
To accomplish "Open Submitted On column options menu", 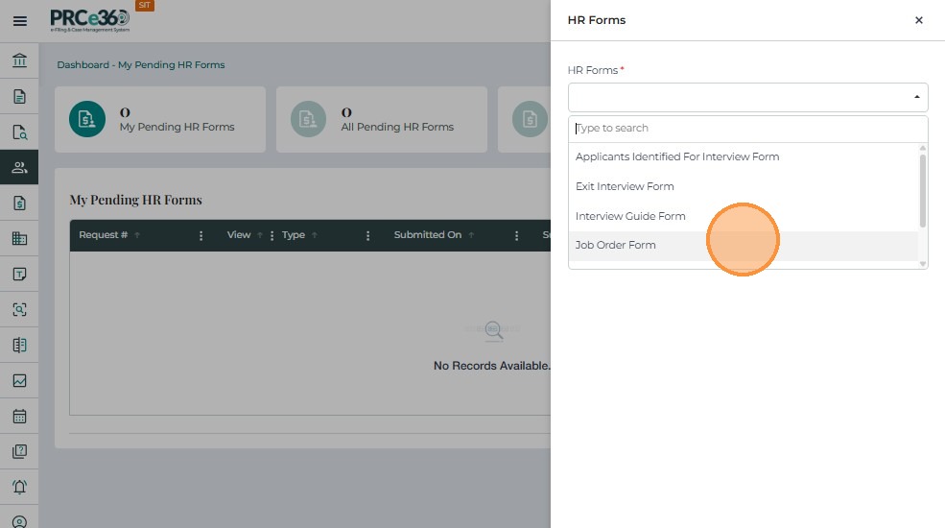I will 516,235.
